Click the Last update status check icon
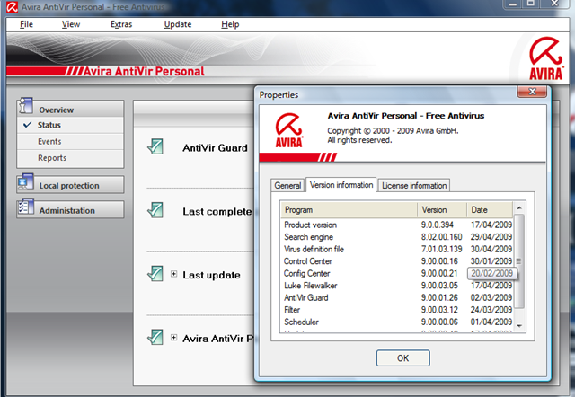 [x=155, y=273]
